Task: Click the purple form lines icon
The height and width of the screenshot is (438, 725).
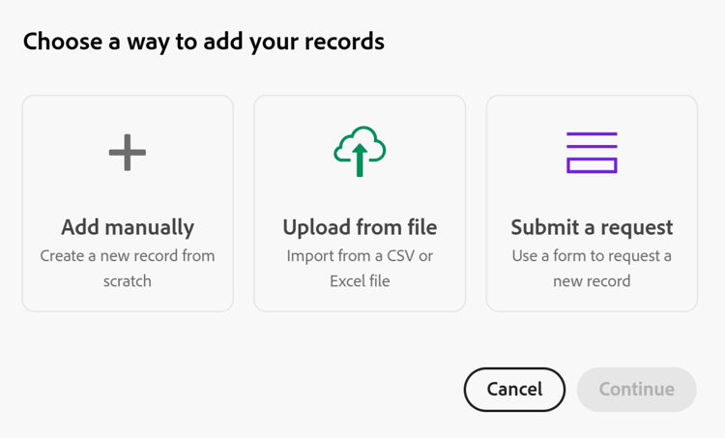Action: [x=592, y=153]
